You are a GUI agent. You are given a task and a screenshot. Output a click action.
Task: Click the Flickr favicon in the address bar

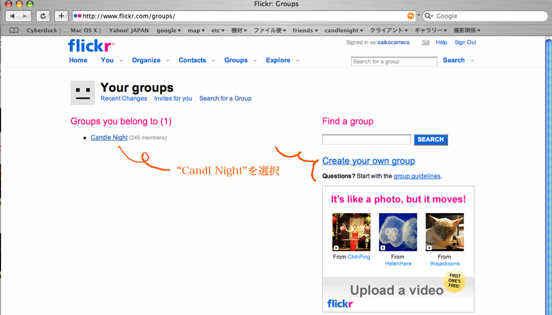pyautogui.click(x=77, y=16)
